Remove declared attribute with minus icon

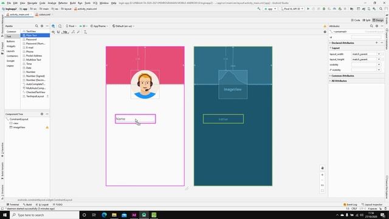click(382, 43)
